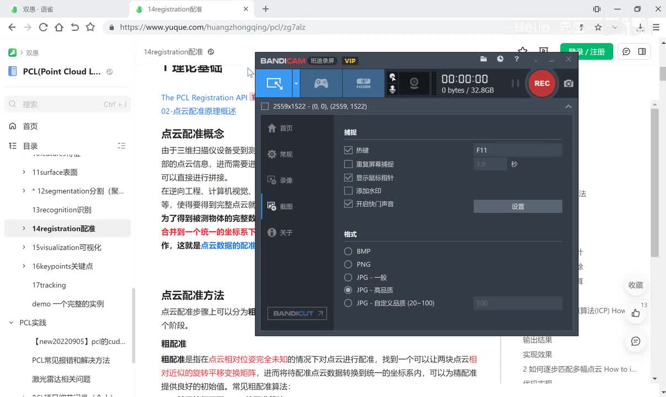Click the custom JPG quality value field
666x397 pixels.
(518, 303)
